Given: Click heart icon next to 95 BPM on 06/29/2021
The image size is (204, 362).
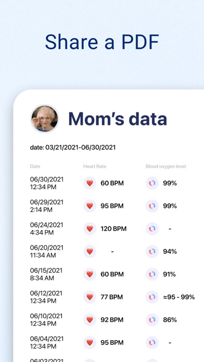Looking at the screenshot, I should click(90, 205).
